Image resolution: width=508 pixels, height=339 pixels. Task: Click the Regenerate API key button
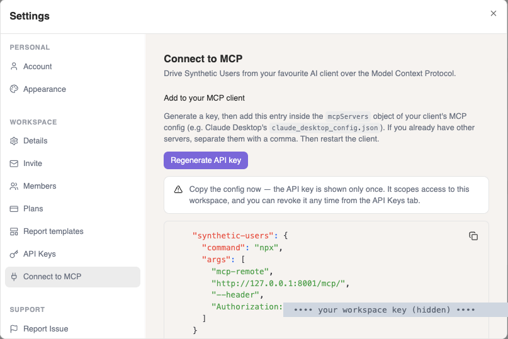click(x=206, y=160)
